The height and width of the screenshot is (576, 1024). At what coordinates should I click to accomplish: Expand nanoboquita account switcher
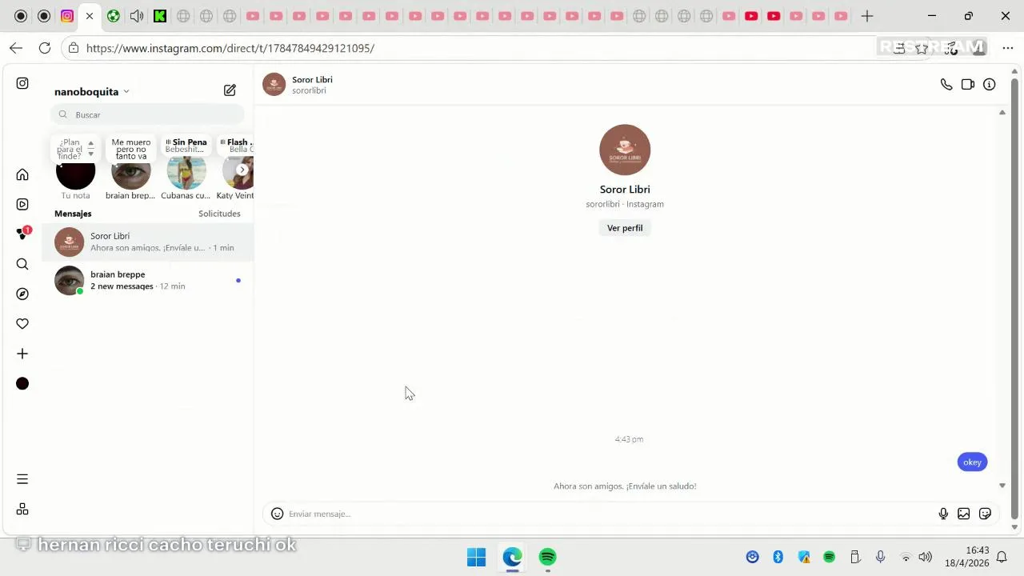point(91,91)
